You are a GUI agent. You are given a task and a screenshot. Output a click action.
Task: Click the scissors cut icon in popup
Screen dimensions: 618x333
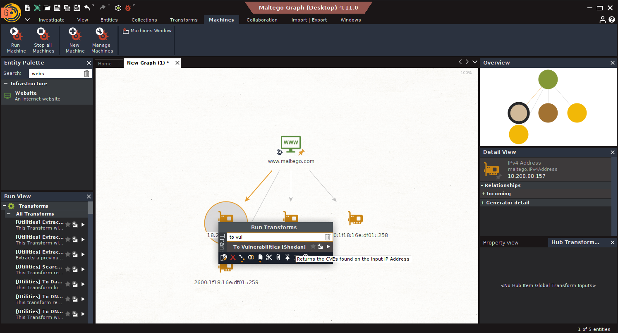click(x=269, y=258)
